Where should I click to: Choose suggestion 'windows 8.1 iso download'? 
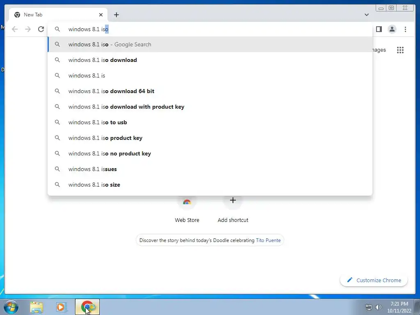pyautogui.click(x=210, y=60)
